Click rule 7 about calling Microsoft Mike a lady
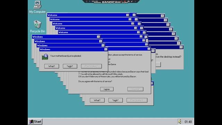The height and width of the screenshot is (125, 222). 101,74
